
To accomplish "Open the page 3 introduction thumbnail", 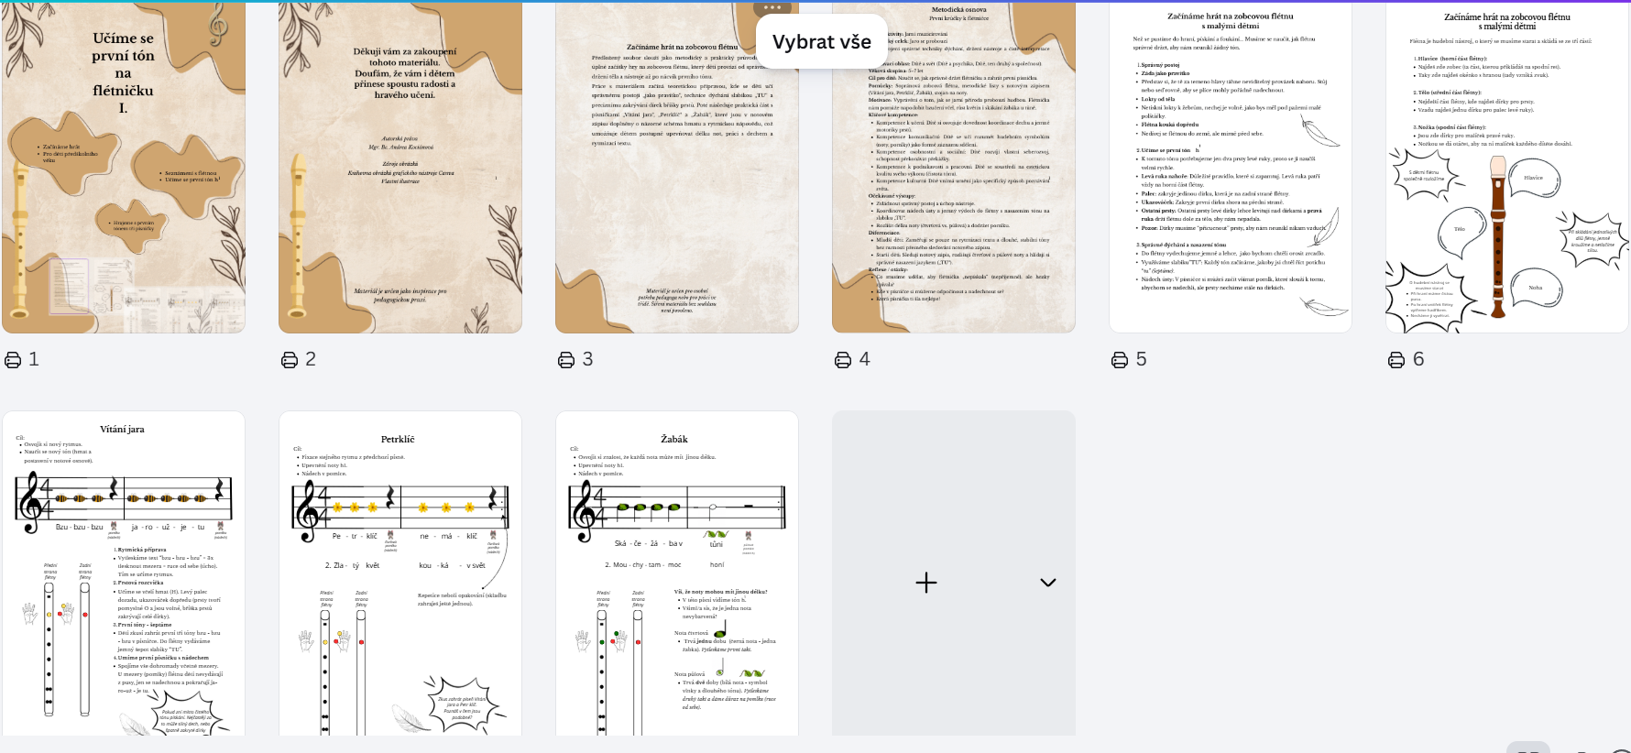I will pyautogui.click(x=677, y=183).
